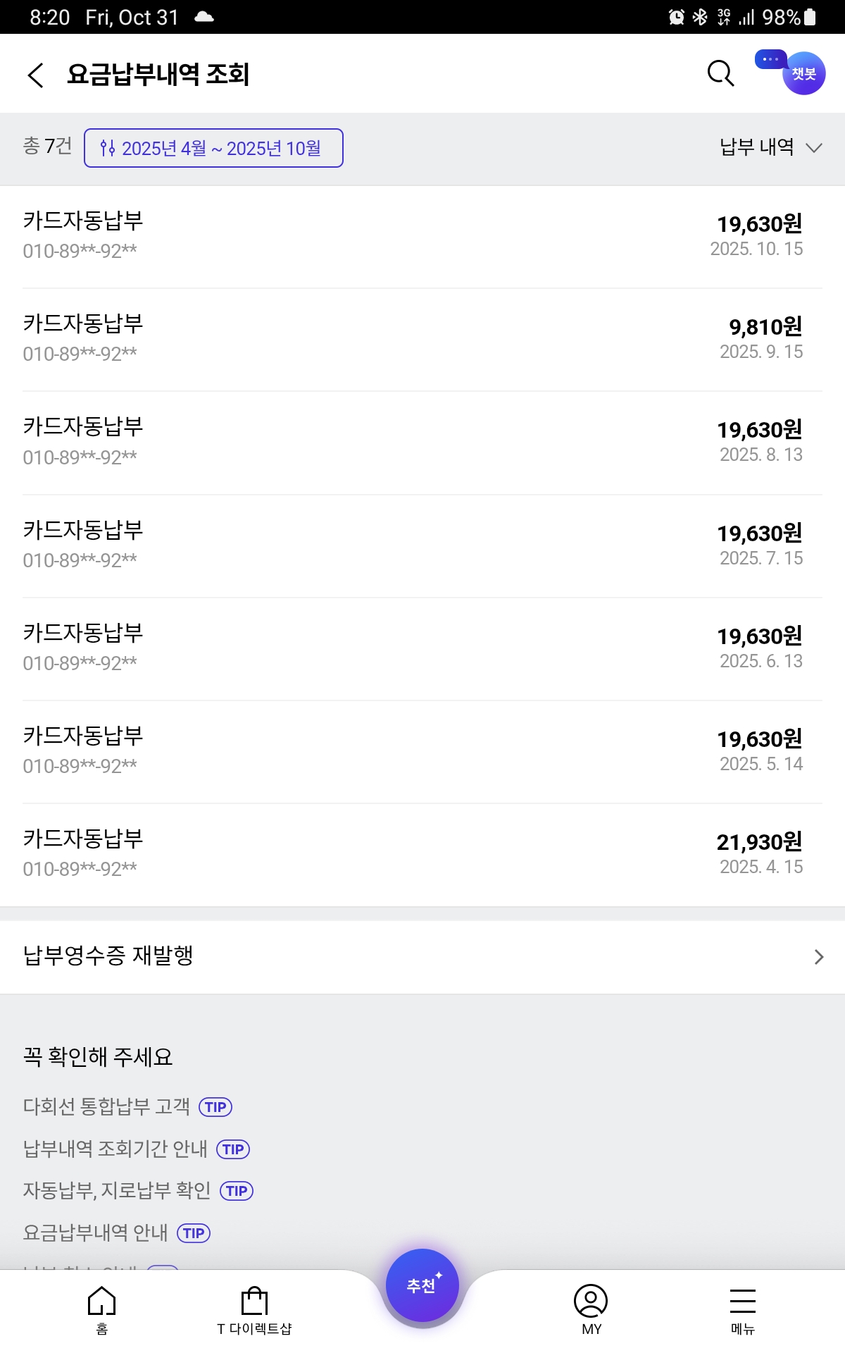Go to 홈 home icon
Screen dimensions: 845x1353
(x=101, y=1309)
